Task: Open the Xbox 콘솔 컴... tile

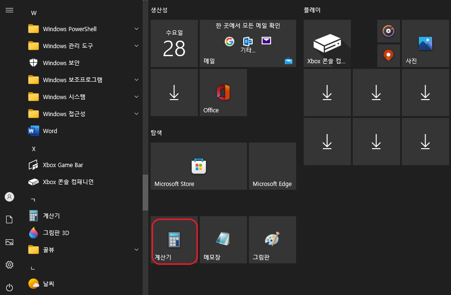Action: (x=327, y=43)
